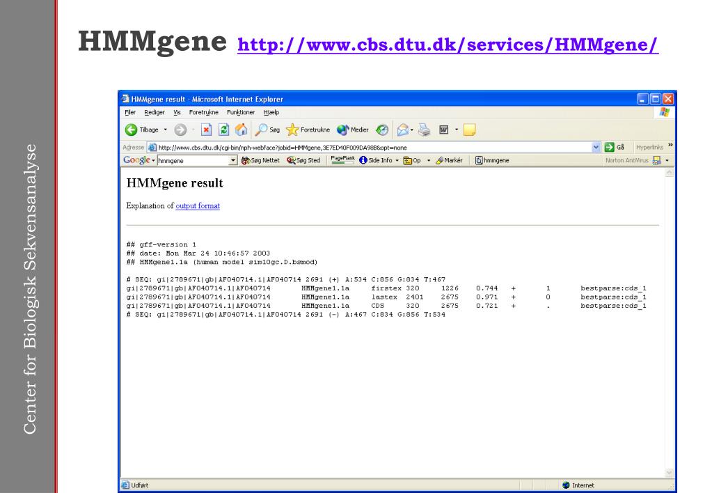Click Norton AntiVirus icon
Image resolution: width=712 pixels, height=493 pixels.
click(656, 160)
